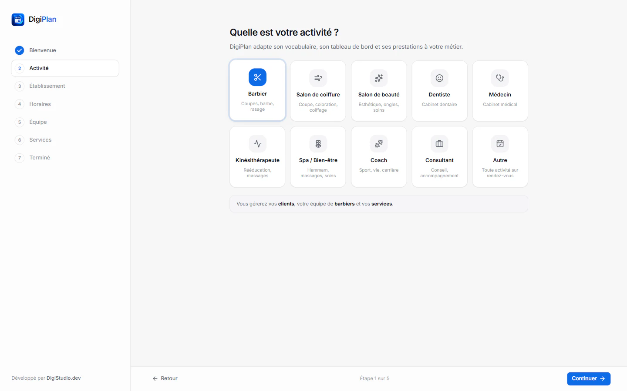Navigate to the Équipe step

point(65,122)
